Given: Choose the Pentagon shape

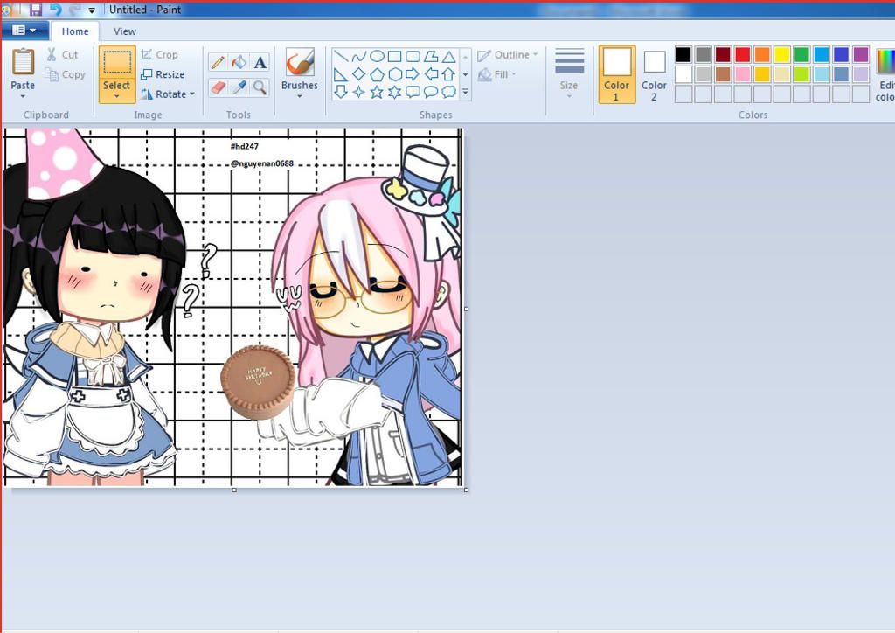Looking at the screenshot, I should (377, 74).
